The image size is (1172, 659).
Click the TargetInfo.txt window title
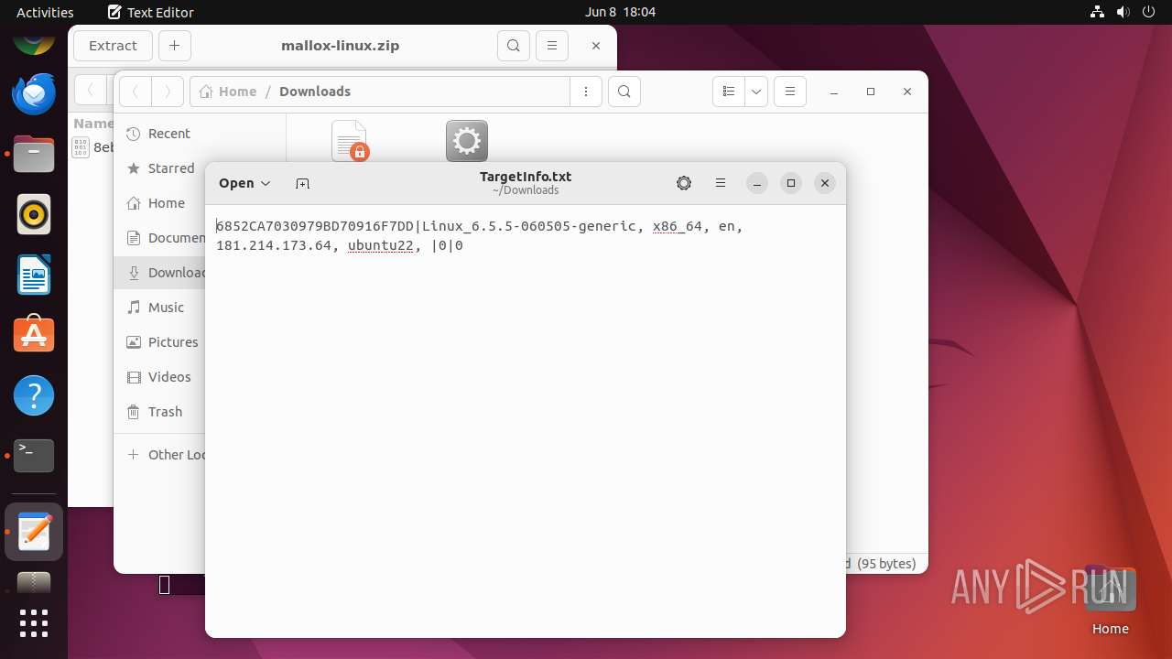pyautogui.click(x=526, y=177)
